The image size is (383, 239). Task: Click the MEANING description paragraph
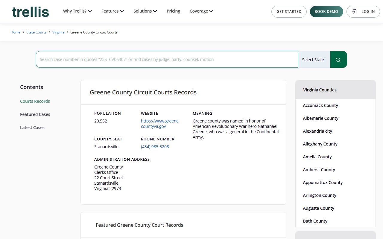(235, 129)
